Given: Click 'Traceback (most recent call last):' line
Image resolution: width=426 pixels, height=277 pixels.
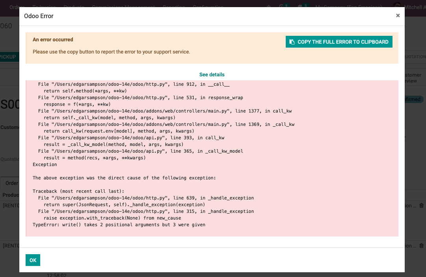Looking at the screenshot, I should tap(78, 191).
